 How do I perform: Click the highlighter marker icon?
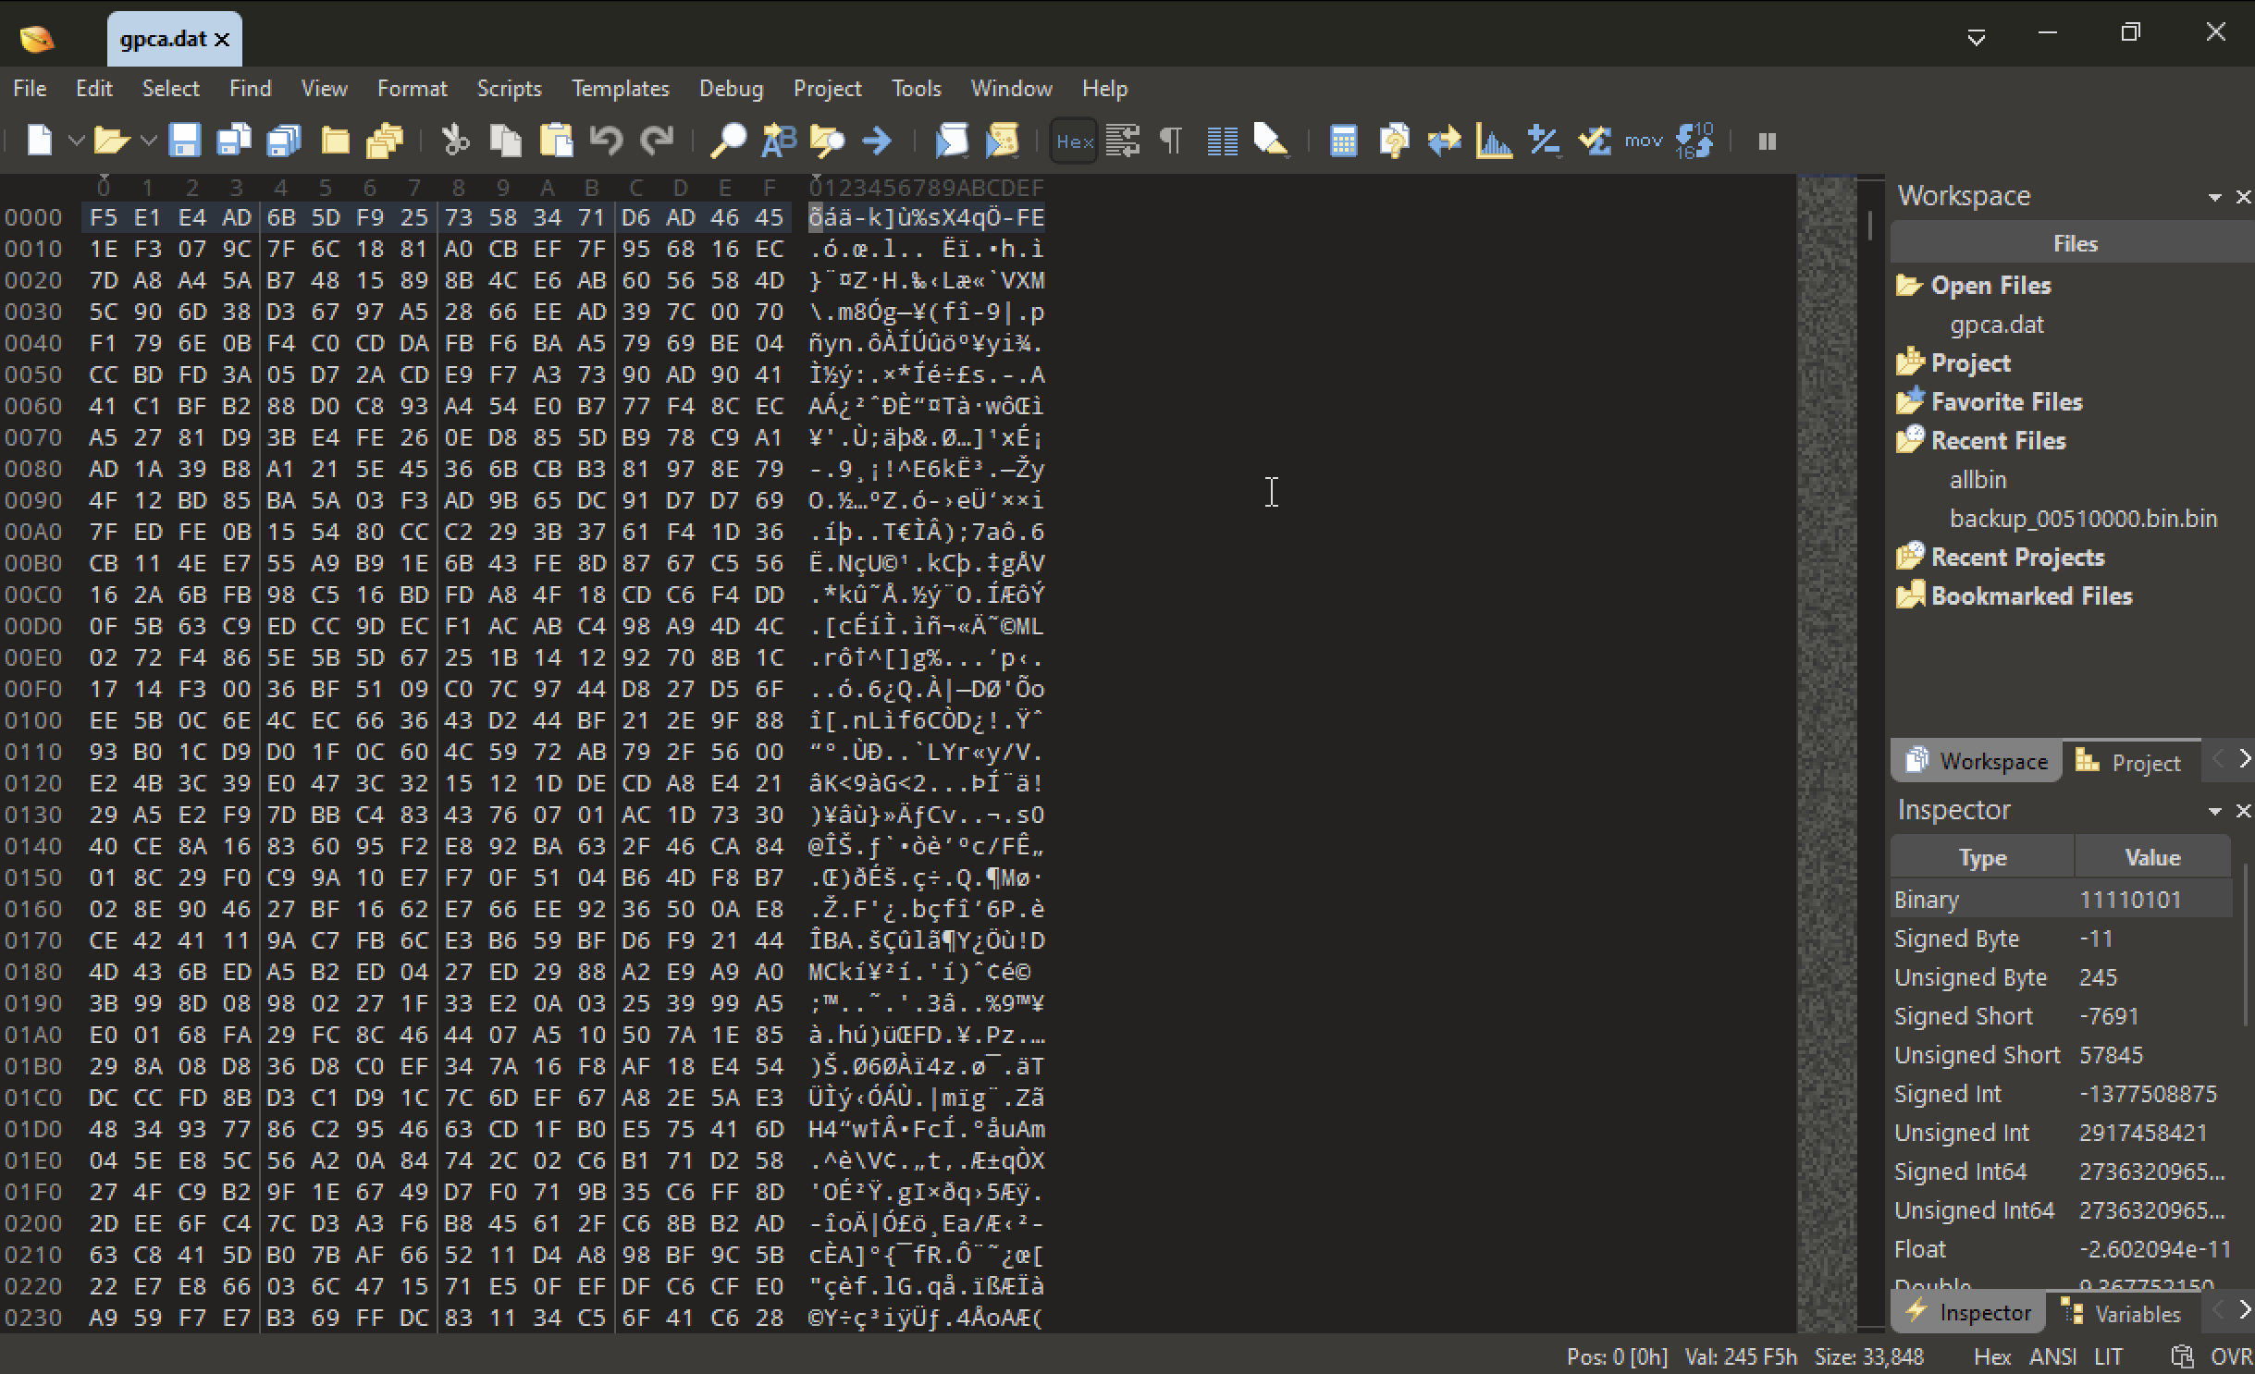(x=1271, y=141)
